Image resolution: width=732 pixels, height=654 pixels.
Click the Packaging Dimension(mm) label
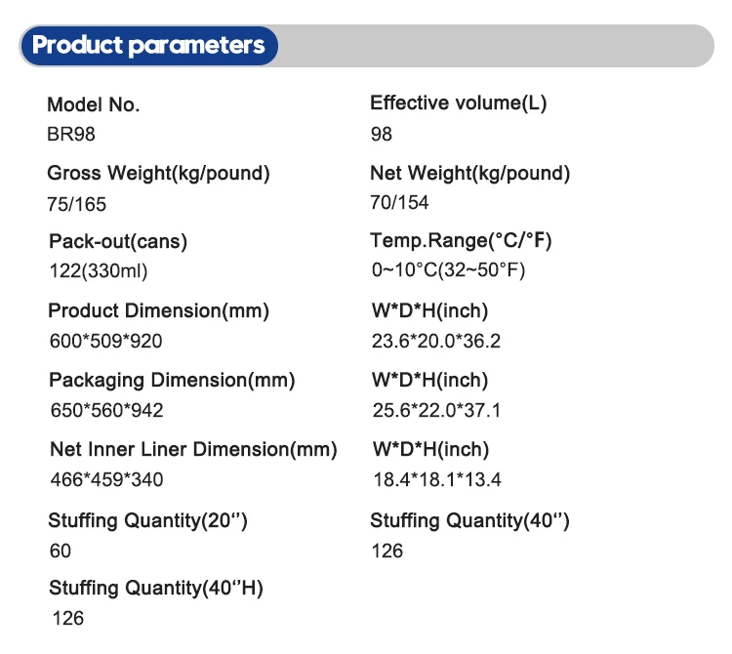pos(172,381)
